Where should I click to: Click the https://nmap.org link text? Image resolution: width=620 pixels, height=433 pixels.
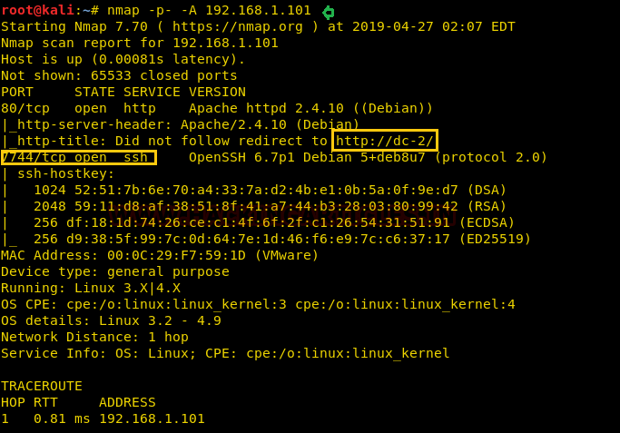(238, 26)
